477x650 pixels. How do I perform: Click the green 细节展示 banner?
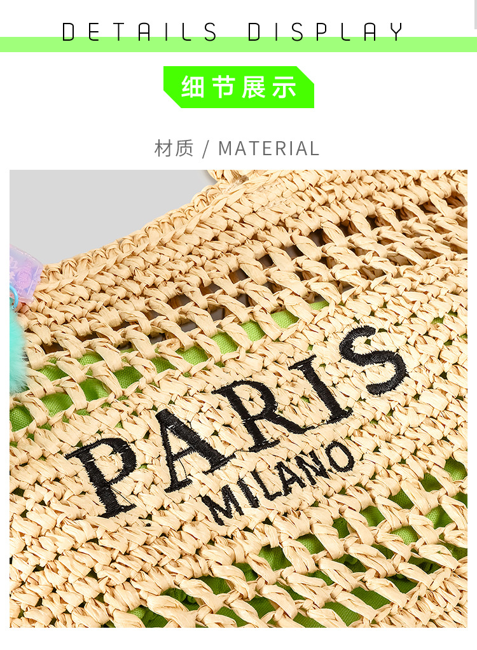(238, 87)
